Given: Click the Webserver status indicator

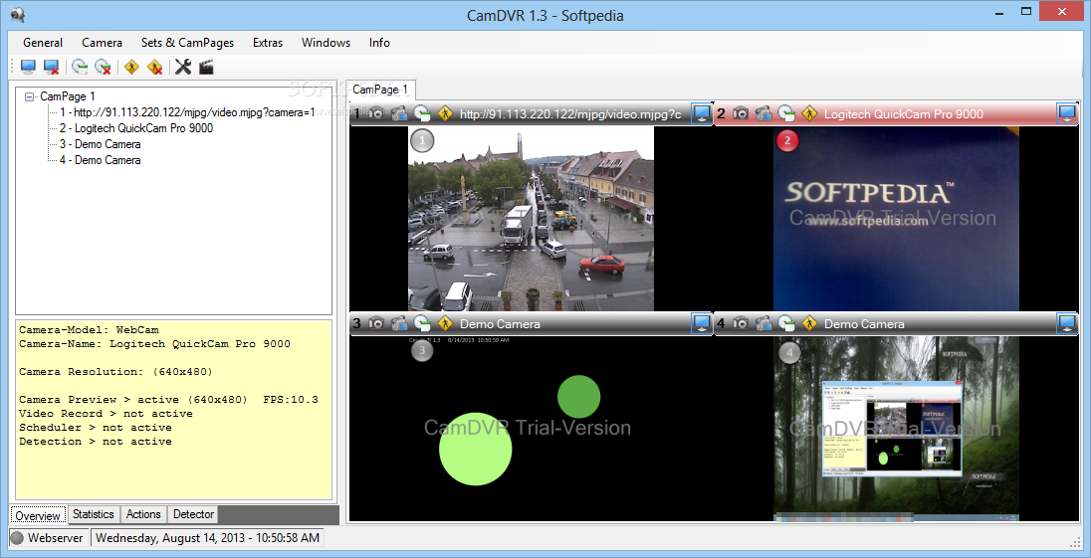Looking at the screenshot, I should [x=49, y=538].
